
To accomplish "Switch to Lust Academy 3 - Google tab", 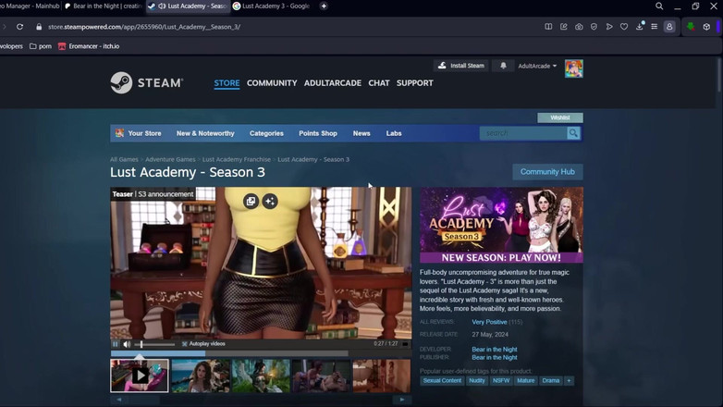I will tap(271, 6).
